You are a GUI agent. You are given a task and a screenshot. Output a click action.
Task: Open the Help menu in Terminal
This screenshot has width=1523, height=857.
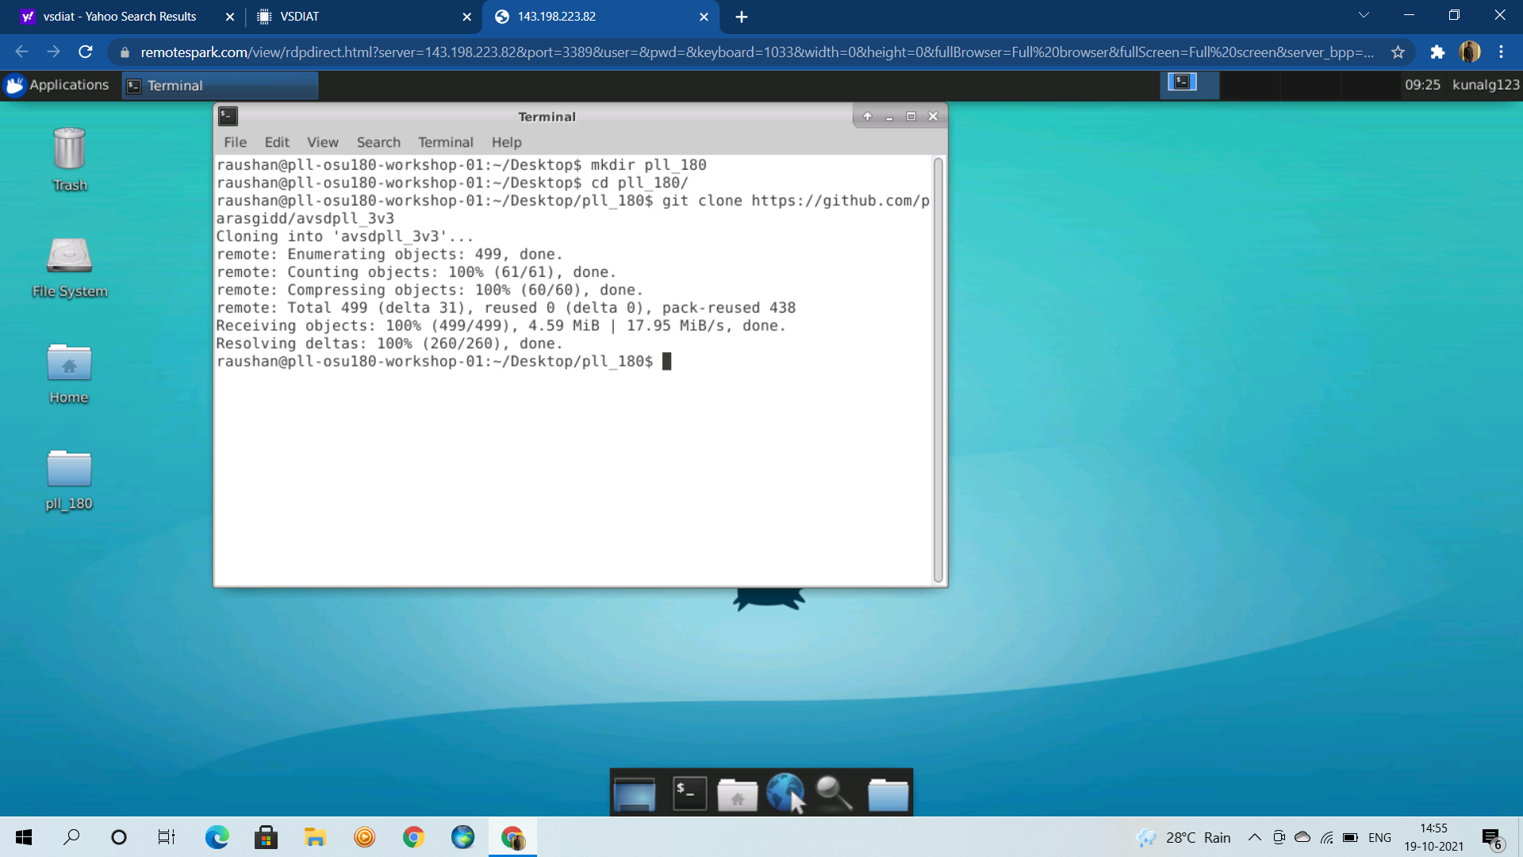pos(506,142)
